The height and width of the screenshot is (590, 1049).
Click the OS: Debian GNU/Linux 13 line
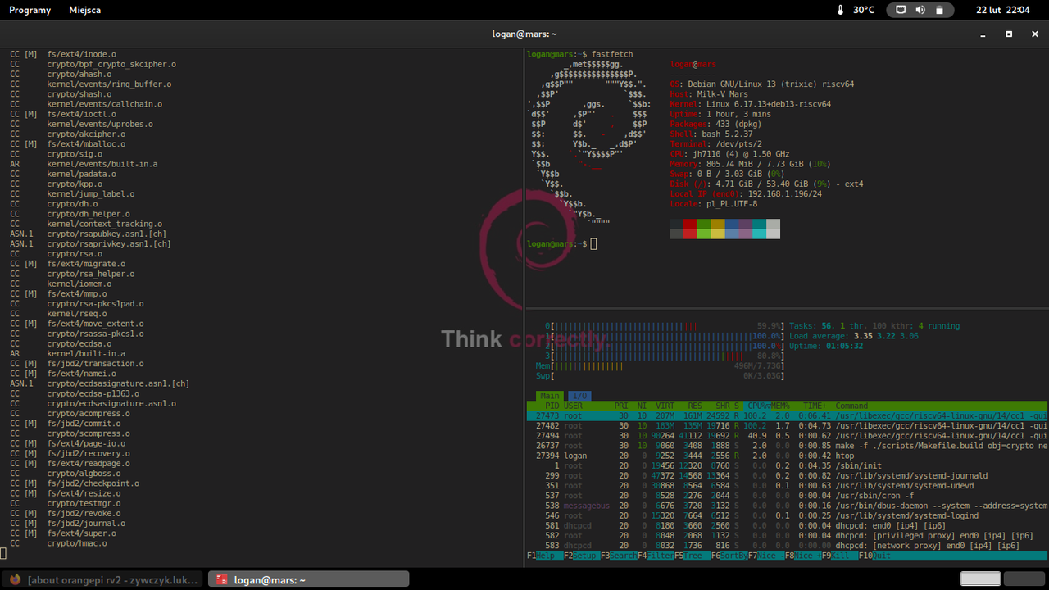click(x=762, y=84)
